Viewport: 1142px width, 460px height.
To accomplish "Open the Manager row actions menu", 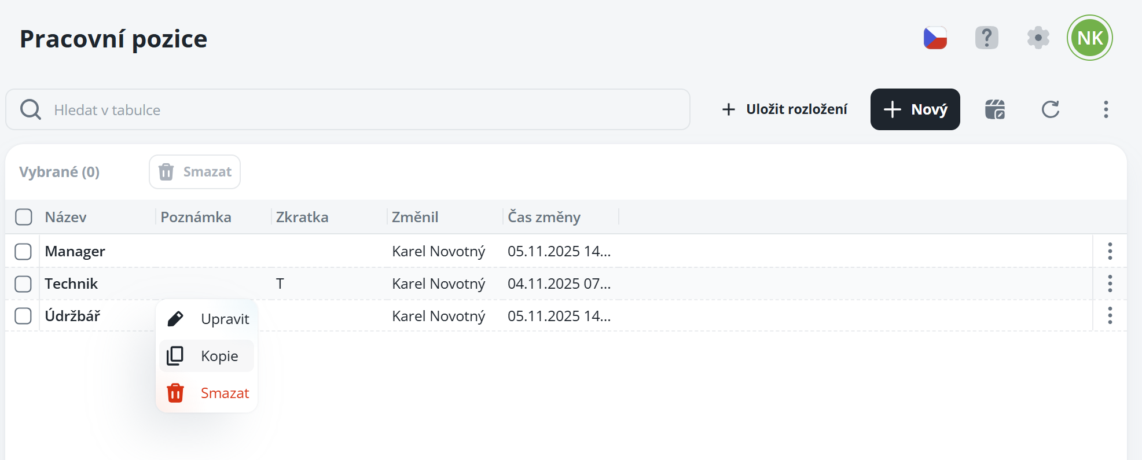I will pos(1110,251).
